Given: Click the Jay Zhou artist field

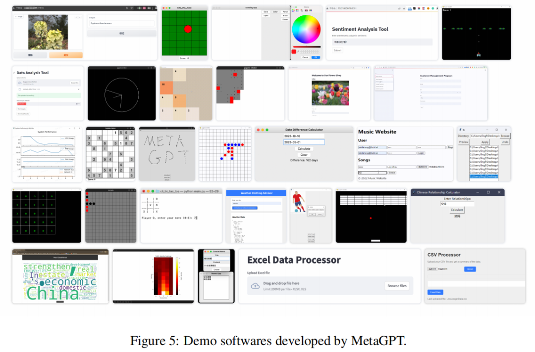Looking at the screenshot, I should click(x=402, y=167).
